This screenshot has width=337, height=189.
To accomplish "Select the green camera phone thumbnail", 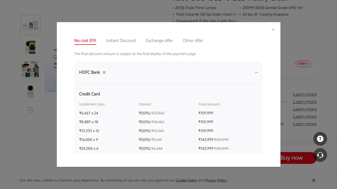I will (x=30, y=47).
